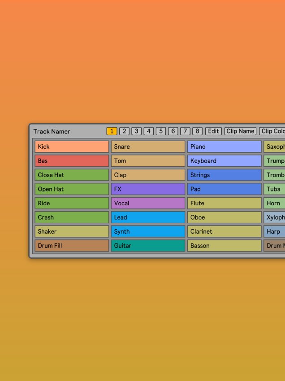The width and height of the screenshot is (285, 381).
Task: Choose the Crash name cell
Action: (72, 217)
